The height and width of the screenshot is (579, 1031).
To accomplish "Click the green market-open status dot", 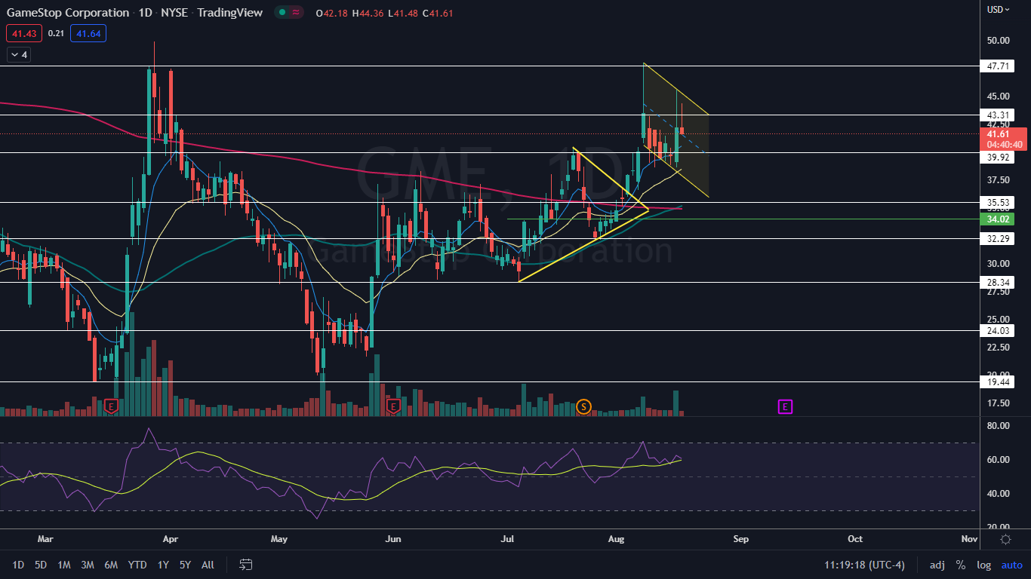I will [x=282, y=13].
